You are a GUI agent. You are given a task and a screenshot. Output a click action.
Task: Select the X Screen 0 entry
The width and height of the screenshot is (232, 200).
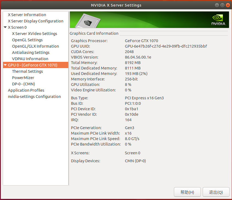click(17, 27)
